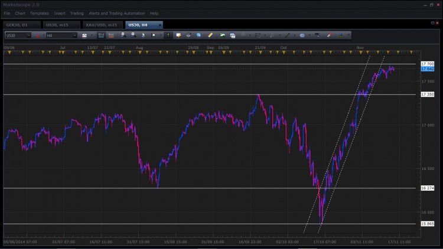443x249 pixels.
Task: Switch to the GER30, D1 chart tab
Action: click(x=22, y=25)
